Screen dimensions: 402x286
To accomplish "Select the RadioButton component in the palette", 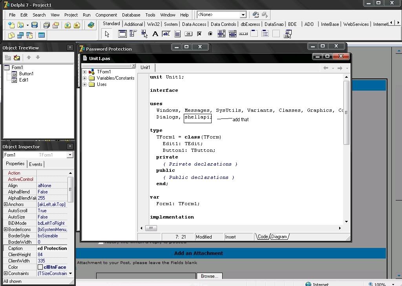I will 210,34.
